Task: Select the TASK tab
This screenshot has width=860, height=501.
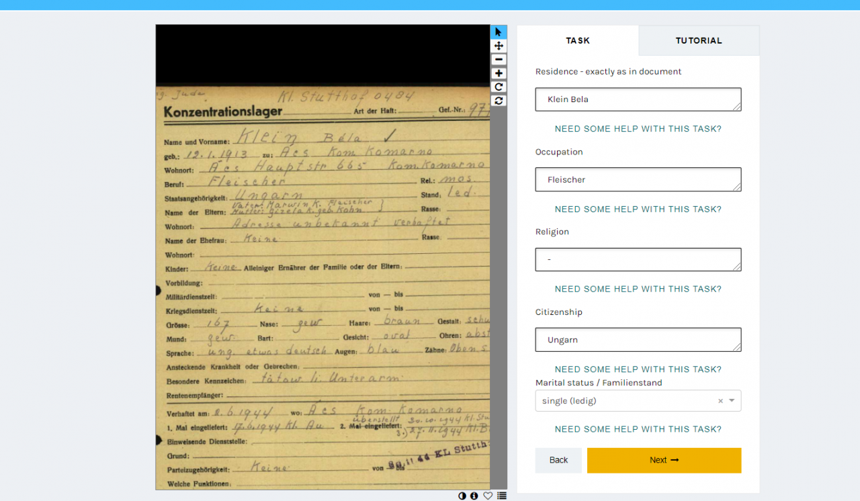Action: [578, 40]
